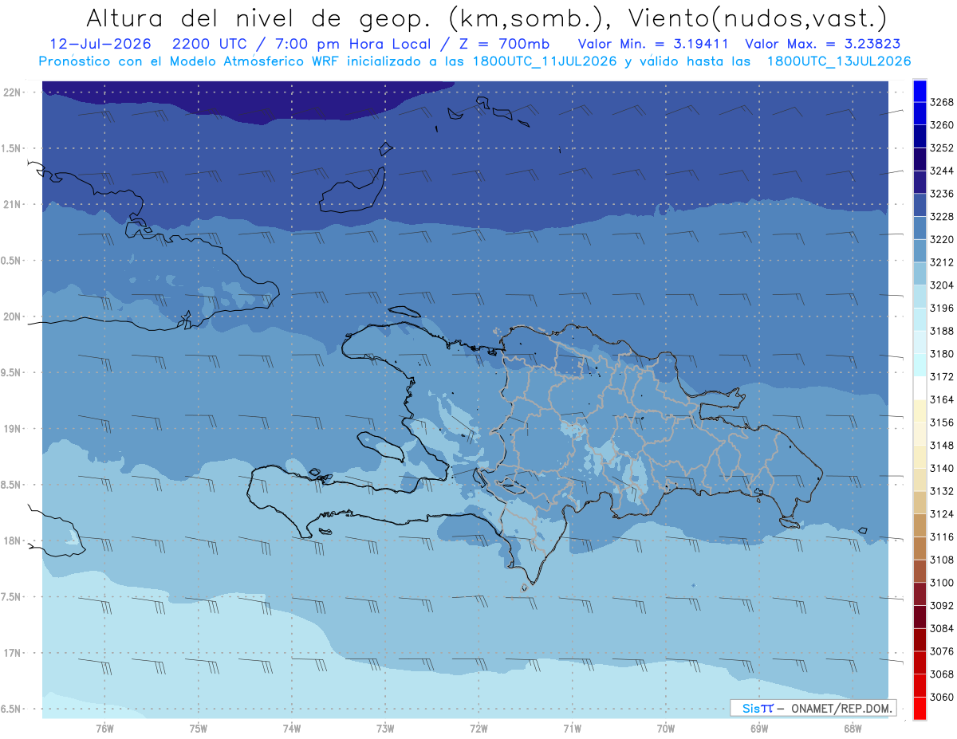The image size is (957, 739).
Task: Click the colorbar label '3220'
Action: [x=942, y=239]
